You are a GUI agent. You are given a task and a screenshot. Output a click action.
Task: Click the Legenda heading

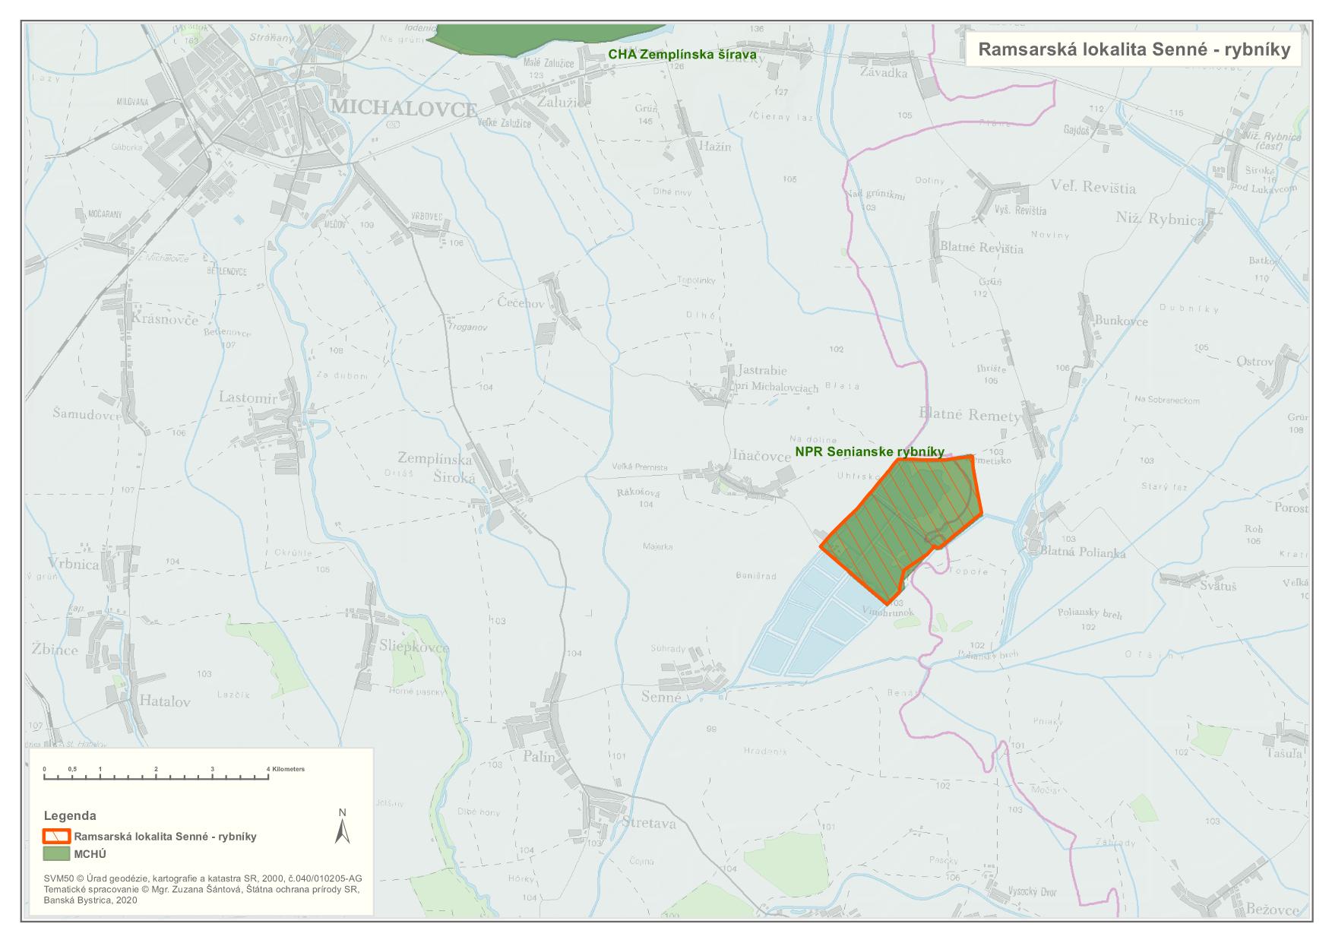pos(70,815)
